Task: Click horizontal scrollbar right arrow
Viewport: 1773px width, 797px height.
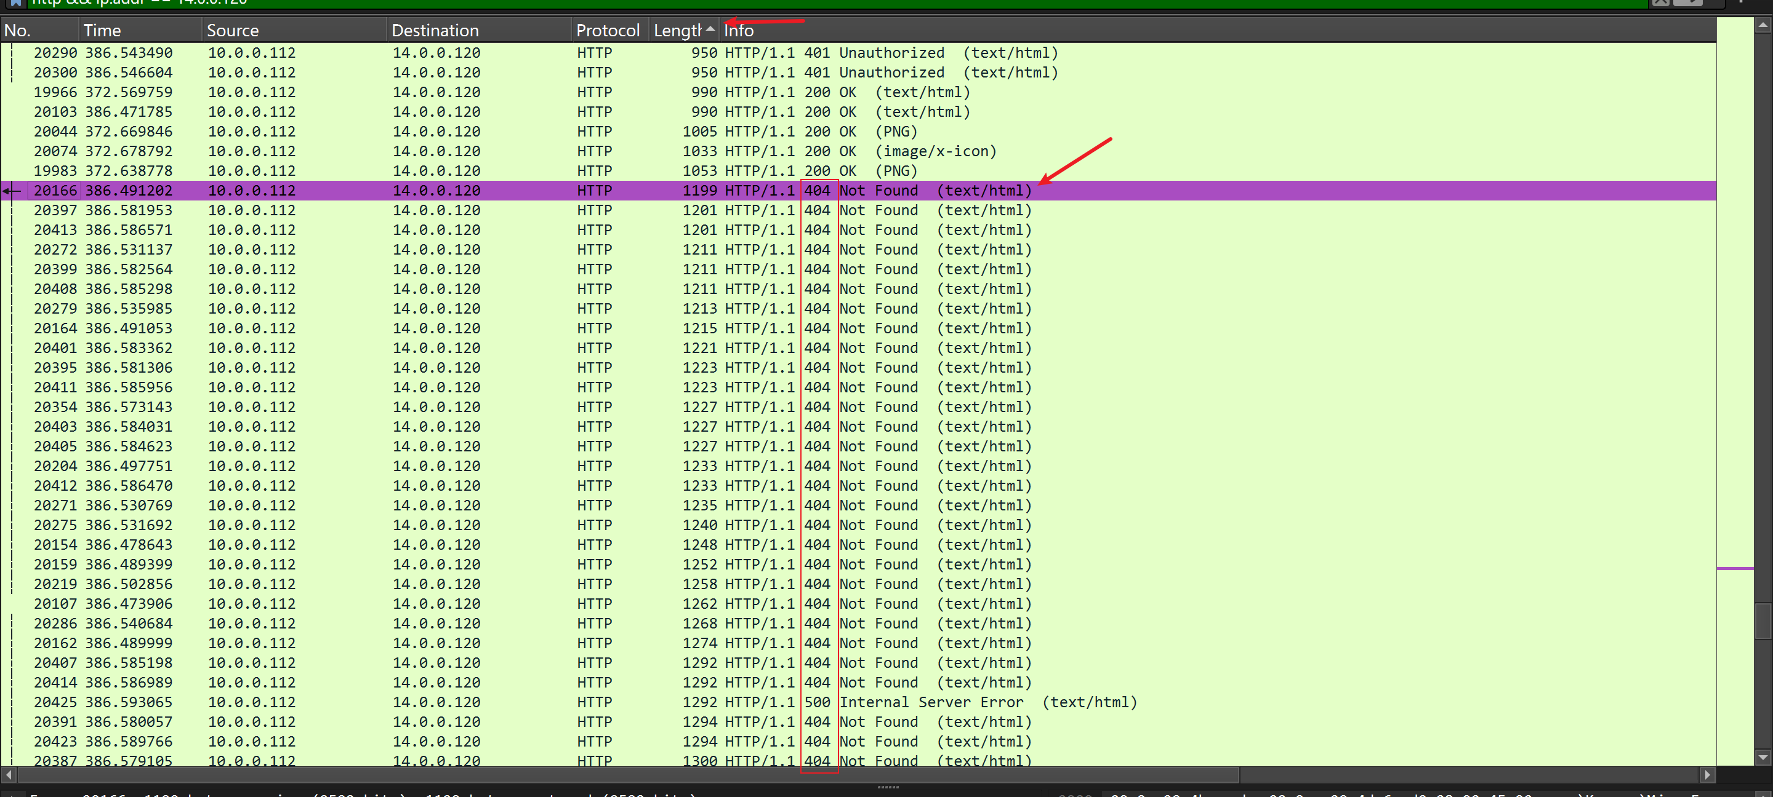Action: tap(1707, 774)
